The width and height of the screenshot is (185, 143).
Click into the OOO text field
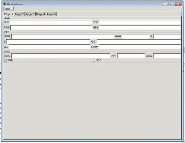coord(61,56)
